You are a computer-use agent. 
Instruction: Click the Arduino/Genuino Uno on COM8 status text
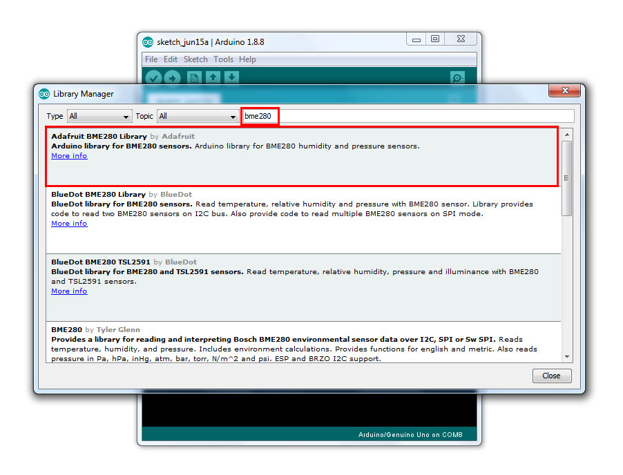tap(410, 435)
